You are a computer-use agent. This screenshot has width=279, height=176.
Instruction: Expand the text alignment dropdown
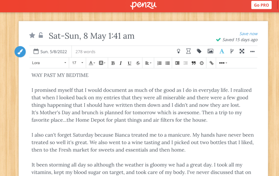click(148, 63)
